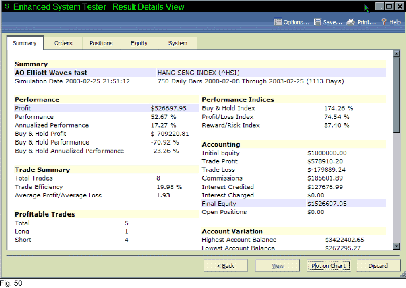Select the Performance value 52.67 %

[x=163, y=117]
